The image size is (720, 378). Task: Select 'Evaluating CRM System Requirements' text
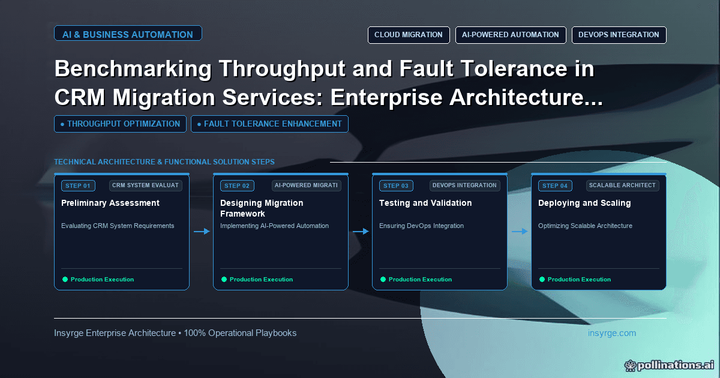pyautogui.click(x=118, y=226)
